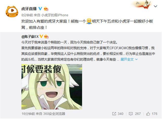Screen dimensions: 162x119
Task: Open the 小虎牙的假iPhone source link
Action: (55, 15)
